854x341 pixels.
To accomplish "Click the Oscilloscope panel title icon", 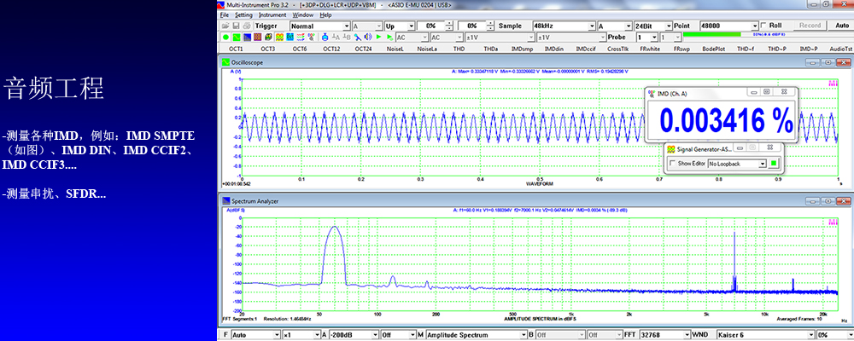I will click(x=225, y=62).
